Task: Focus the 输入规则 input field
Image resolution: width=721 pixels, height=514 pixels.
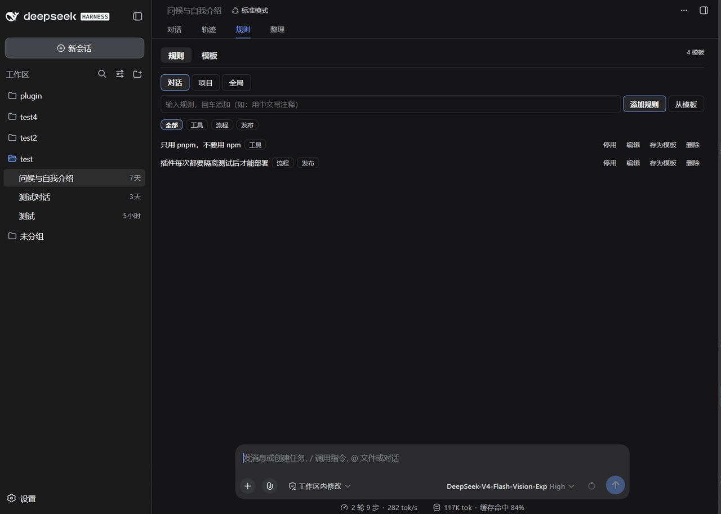Action: (x=390, y=104)
